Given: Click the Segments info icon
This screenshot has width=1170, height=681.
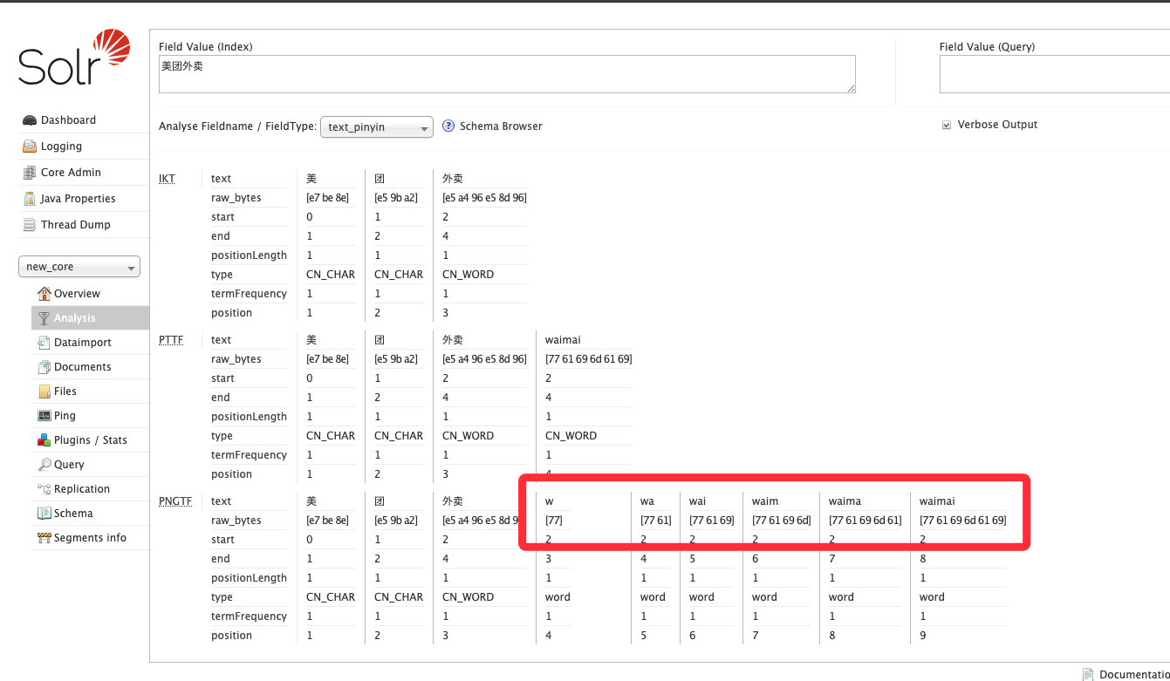Looking at the screenshot, I should [x=44, y=538].
